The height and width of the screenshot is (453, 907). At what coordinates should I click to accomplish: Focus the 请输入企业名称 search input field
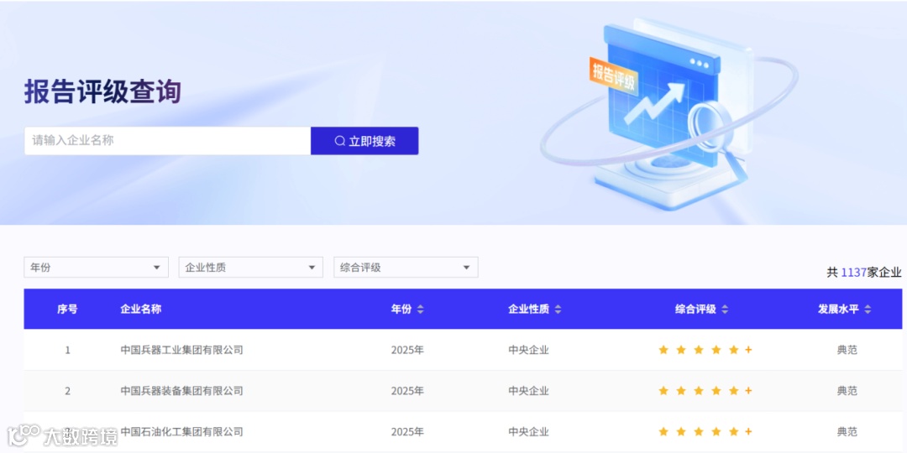(x=167, y=141)
